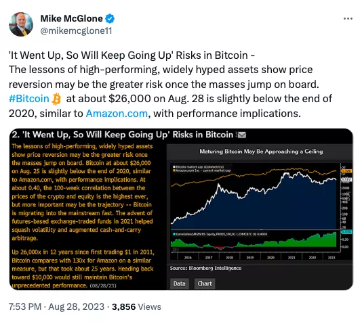362x322 pixels.
Task: Click the 3,856 Views counter
Action: [136, 307]
